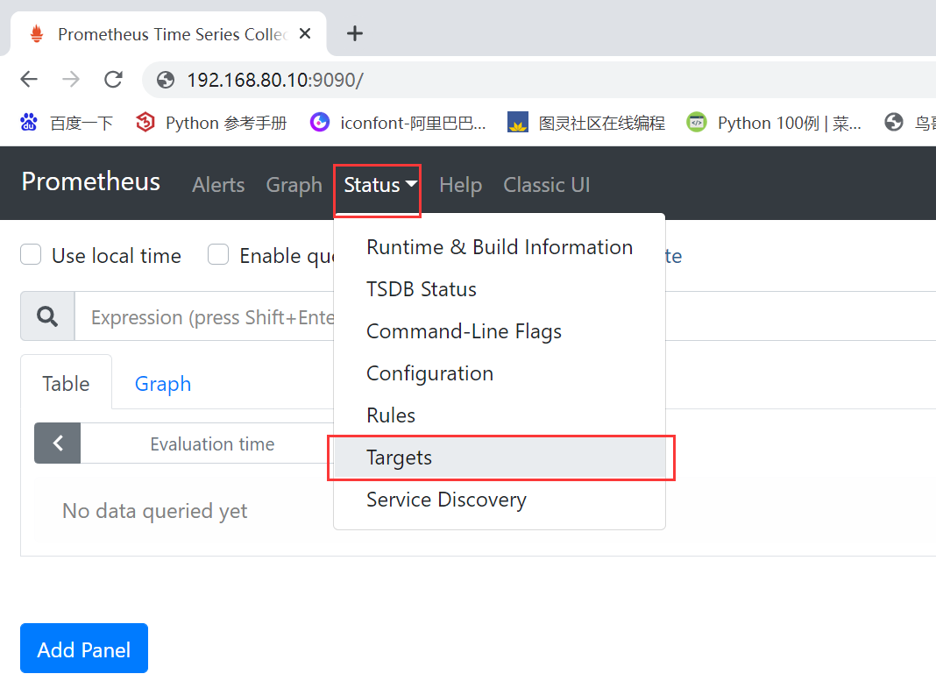This screenshot has height=681, width=936.
Task: Open the Graph nav link in header
Action: coord(294,185)
